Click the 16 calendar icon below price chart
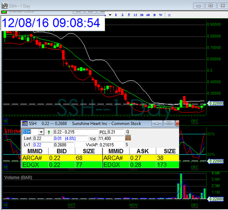 tap(5, 120)
